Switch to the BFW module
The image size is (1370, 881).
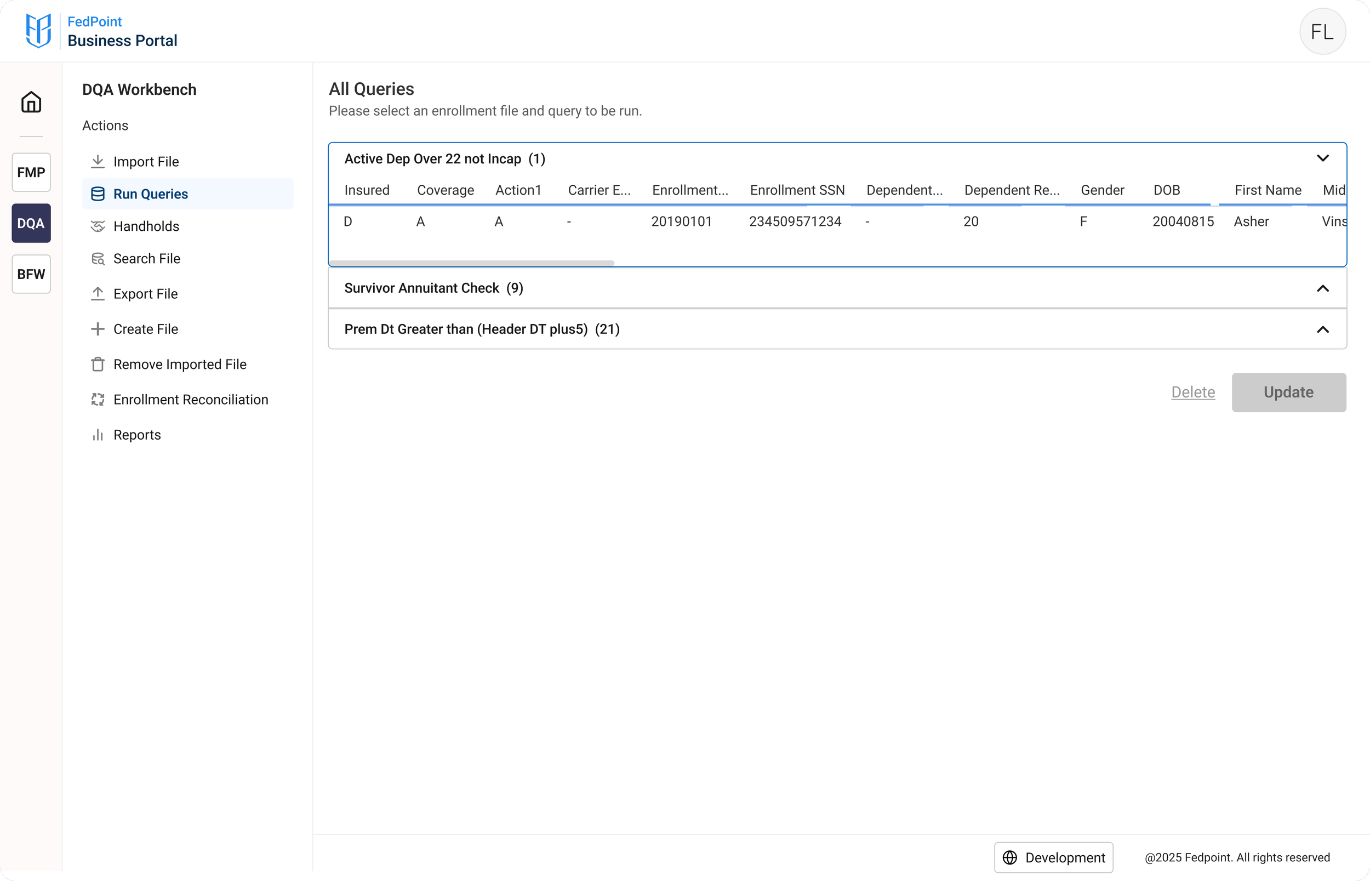click(x=31, y=274)
